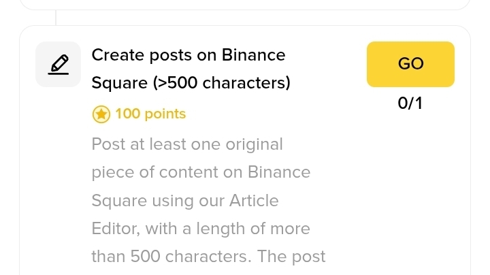Click 'piece of content on Binance' line
The height and width of the screenshot is (275, 490).
click(201, 172)
